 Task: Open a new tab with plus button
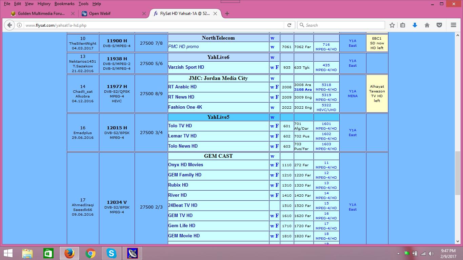coord(227,14)
